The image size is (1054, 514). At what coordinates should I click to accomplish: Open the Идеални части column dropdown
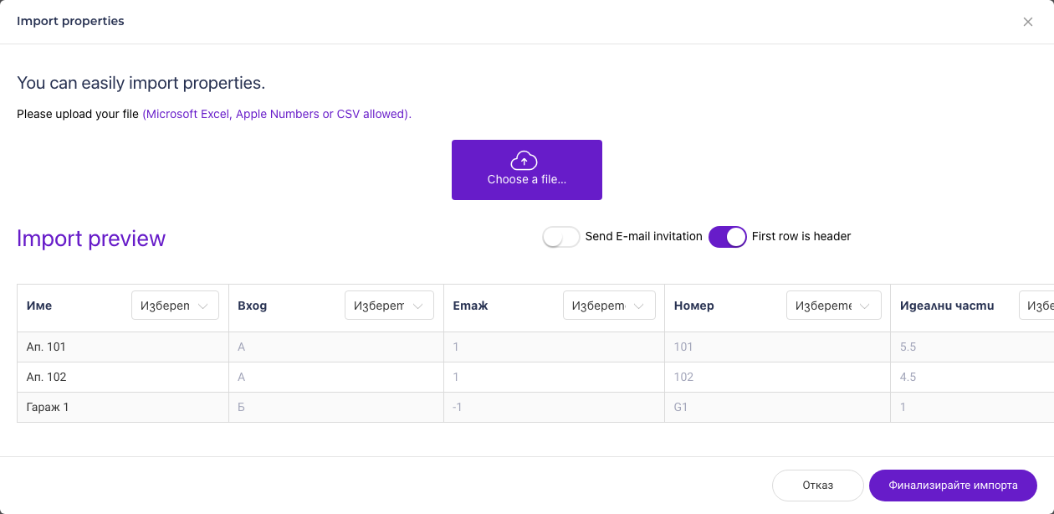(x=1036, y=306)
